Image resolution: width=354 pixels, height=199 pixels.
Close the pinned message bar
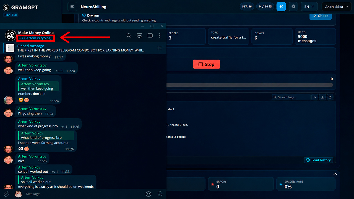point(159,48)
